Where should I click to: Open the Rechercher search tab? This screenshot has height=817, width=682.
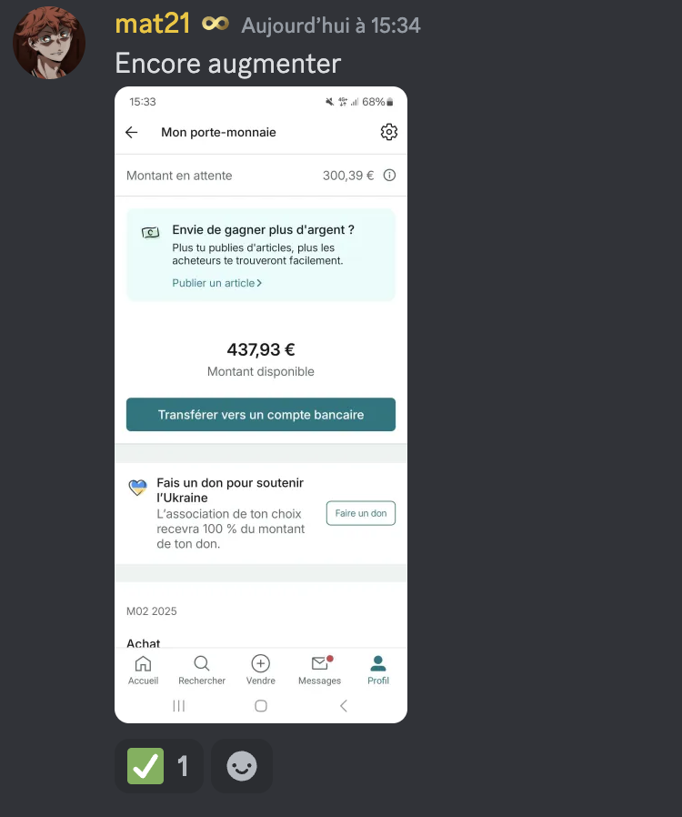[x=202, y=670]
